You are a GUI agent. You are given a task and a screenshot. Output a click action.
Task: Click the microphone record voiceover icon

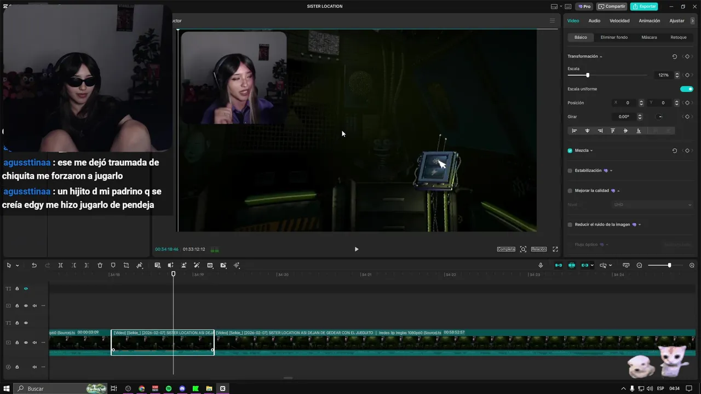point(541,265)
